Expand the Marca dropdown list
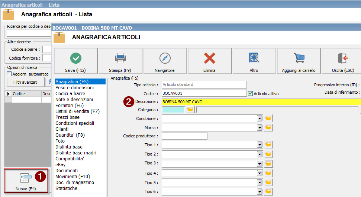The height and width of the screenshot is (197, 361). (260, 127)
